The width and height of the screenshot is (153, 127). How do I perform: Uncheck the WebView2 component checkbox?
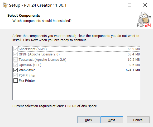click(16, 70)
